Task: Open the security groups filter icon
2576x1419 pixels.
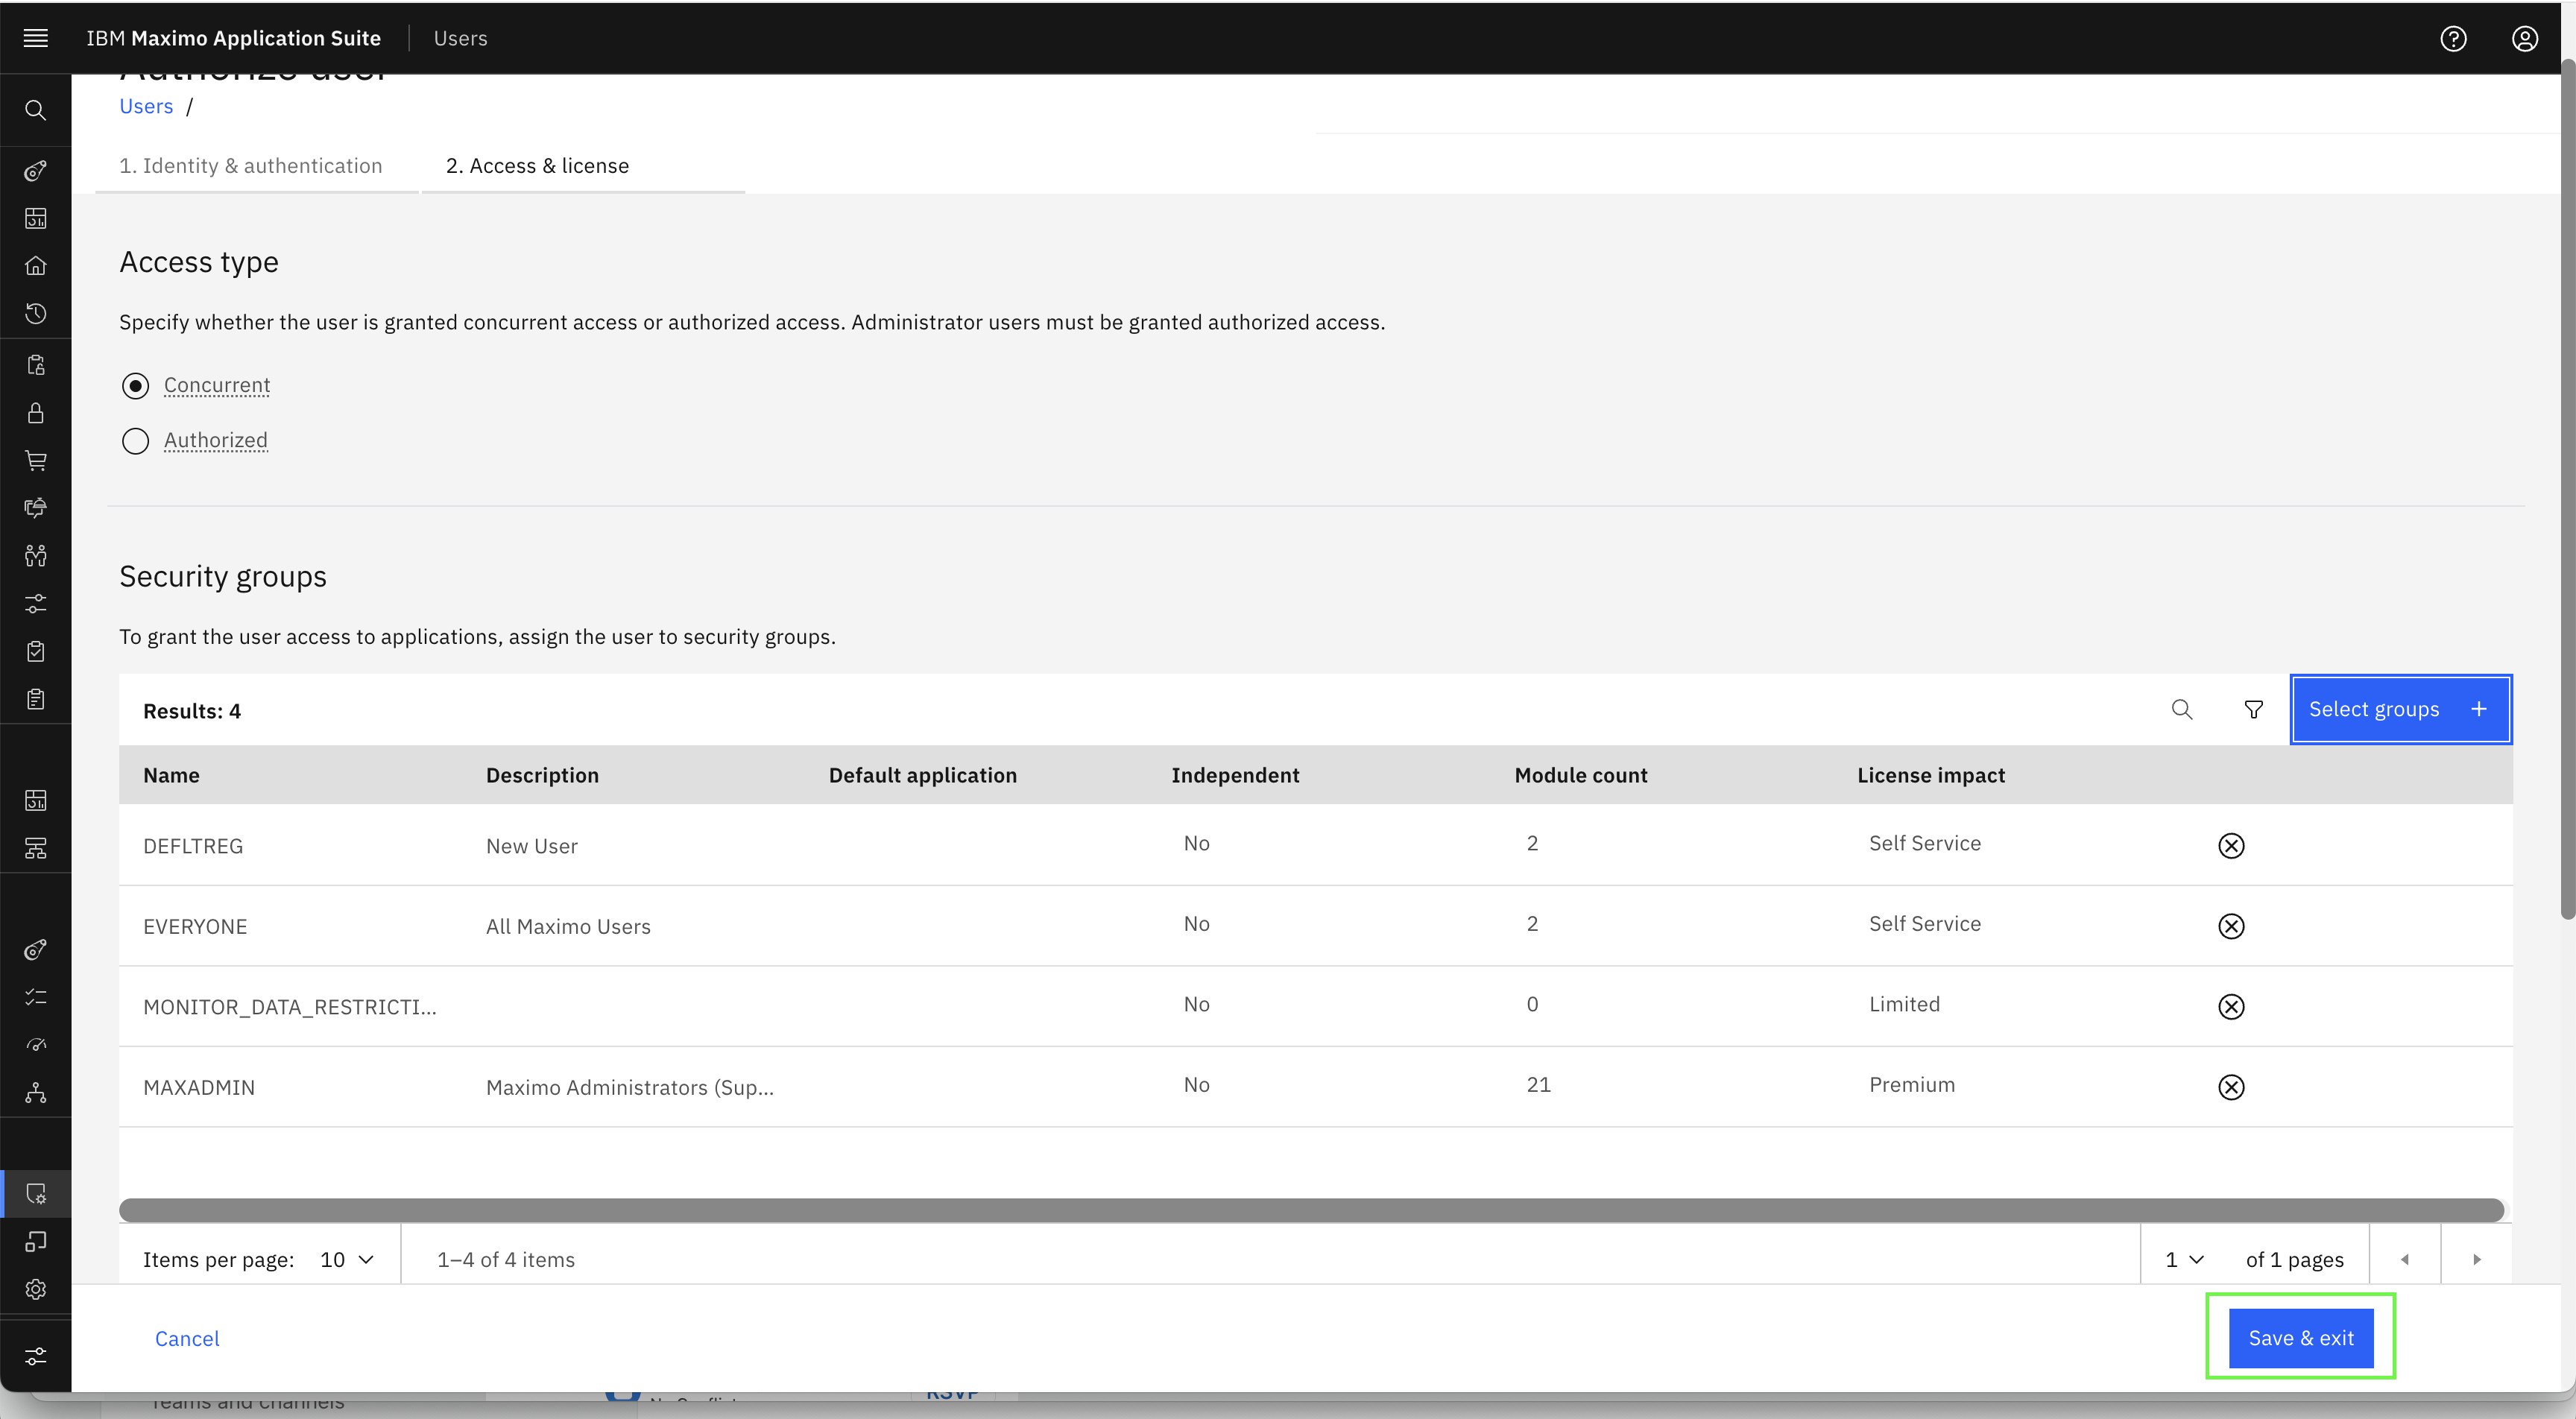Action: (x=2254, y=709)
